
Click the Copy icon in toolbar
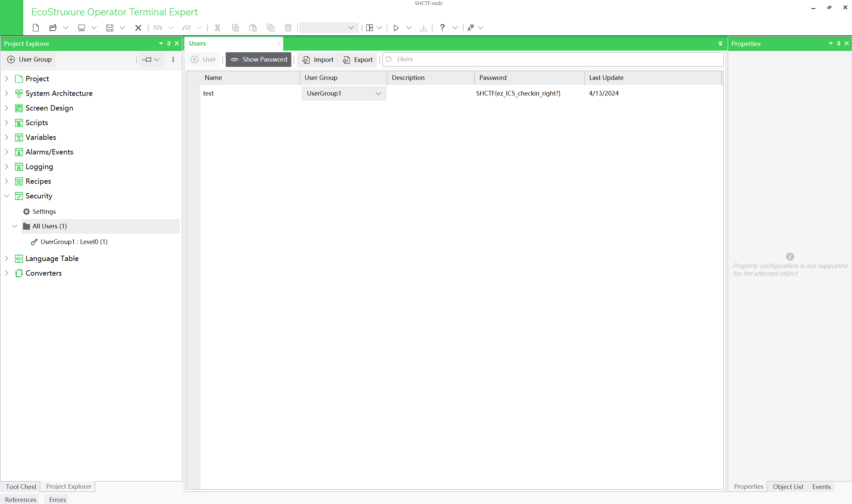pos(235,28)
